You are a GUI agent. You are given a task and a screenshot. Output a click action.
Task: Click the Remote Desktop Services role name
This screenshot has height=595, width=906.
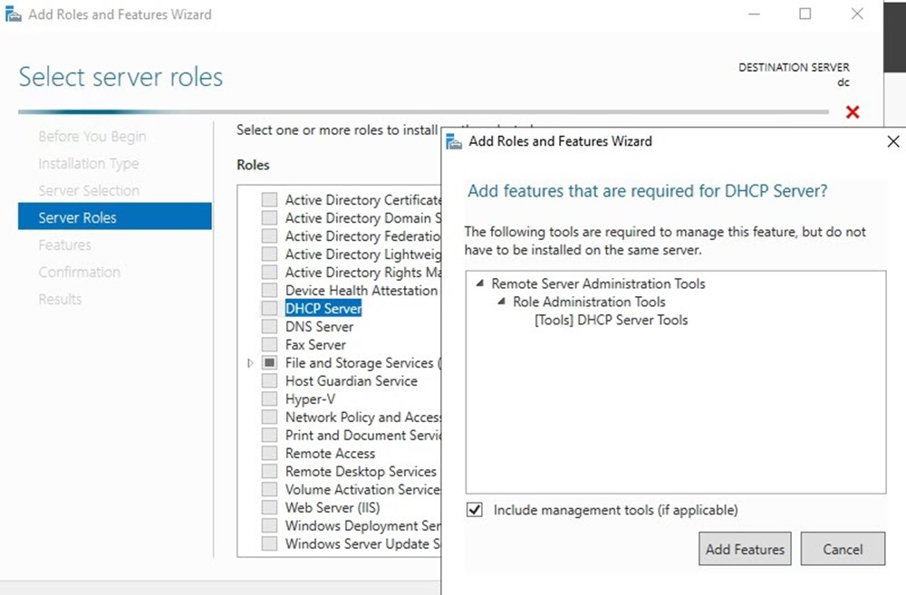pos(361,471)
